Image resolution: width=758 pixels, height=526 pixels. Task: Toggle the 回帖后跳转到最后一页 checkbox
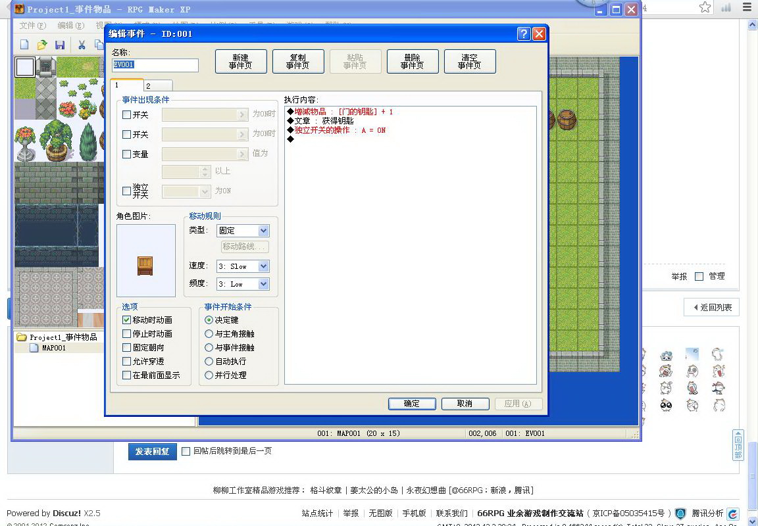click(x=186, y=451)
